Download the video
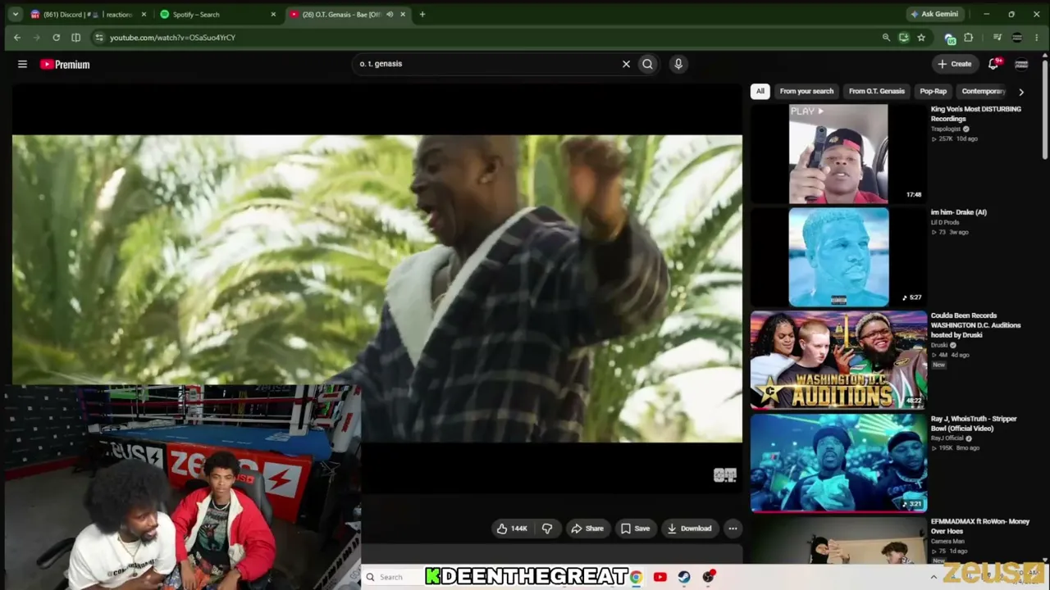1050x590 pixels. point(689,529)
